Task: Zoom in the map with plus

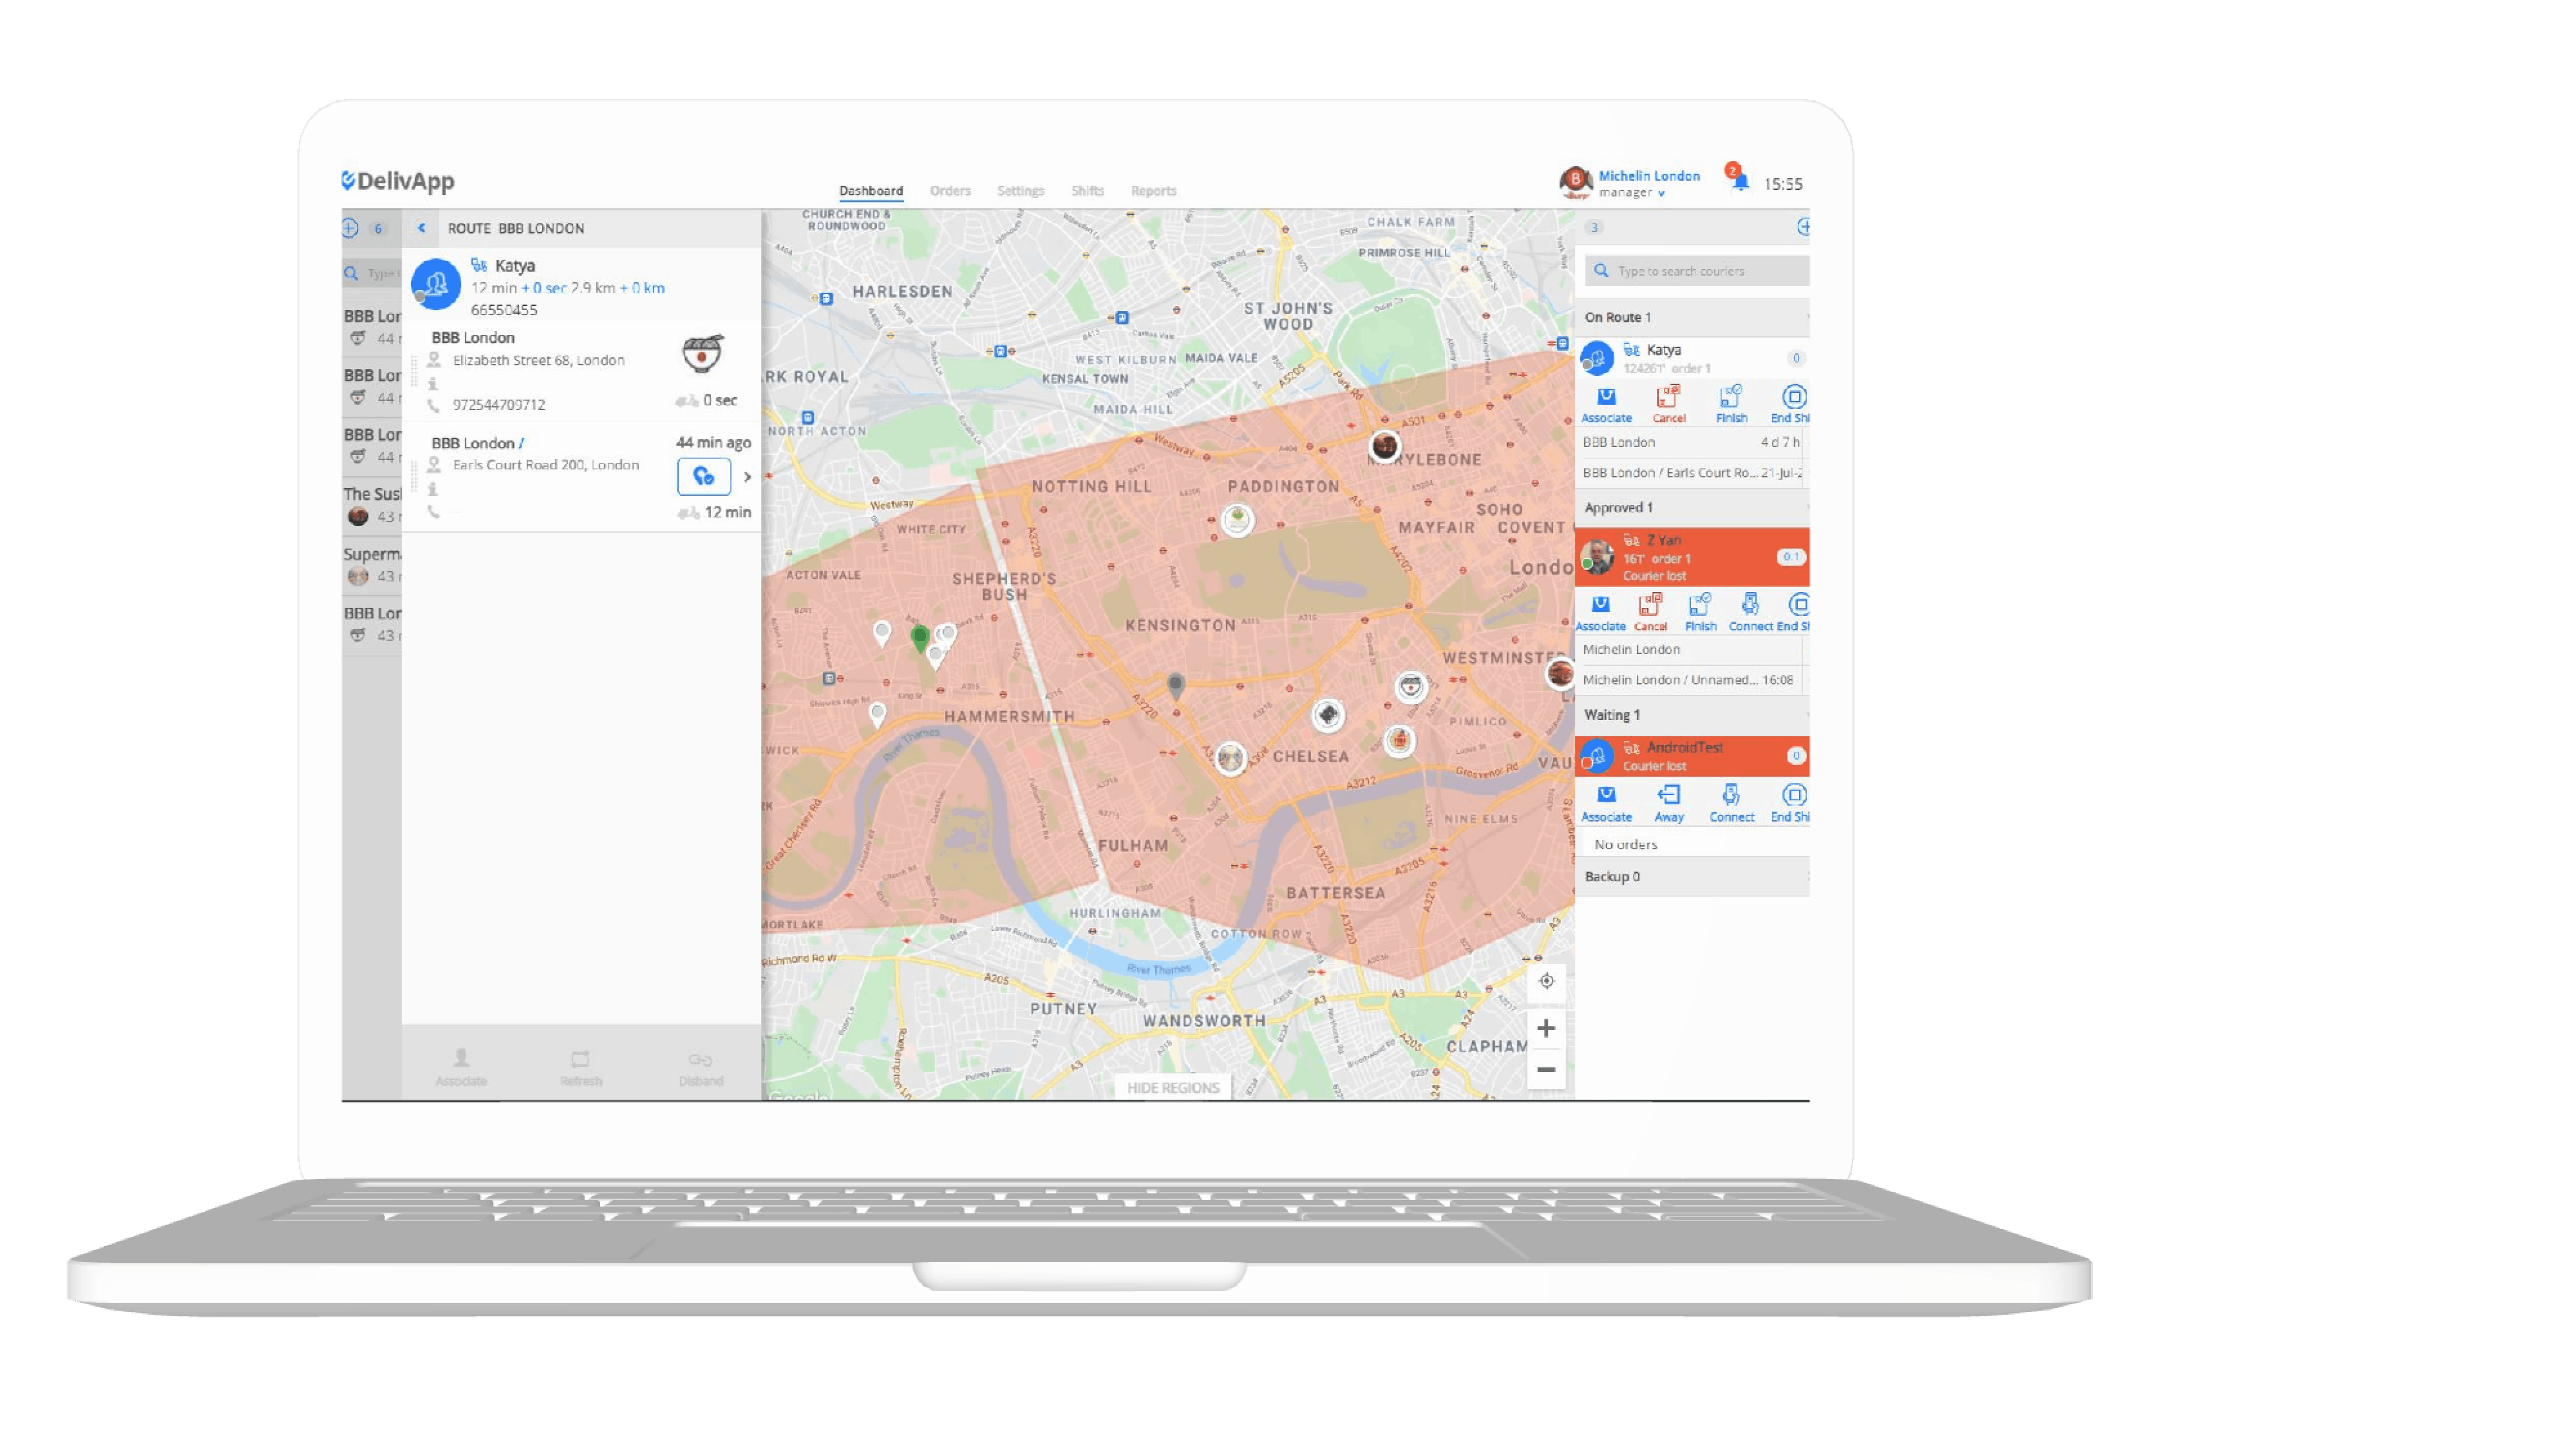Action: (x=1546, y=1028)
